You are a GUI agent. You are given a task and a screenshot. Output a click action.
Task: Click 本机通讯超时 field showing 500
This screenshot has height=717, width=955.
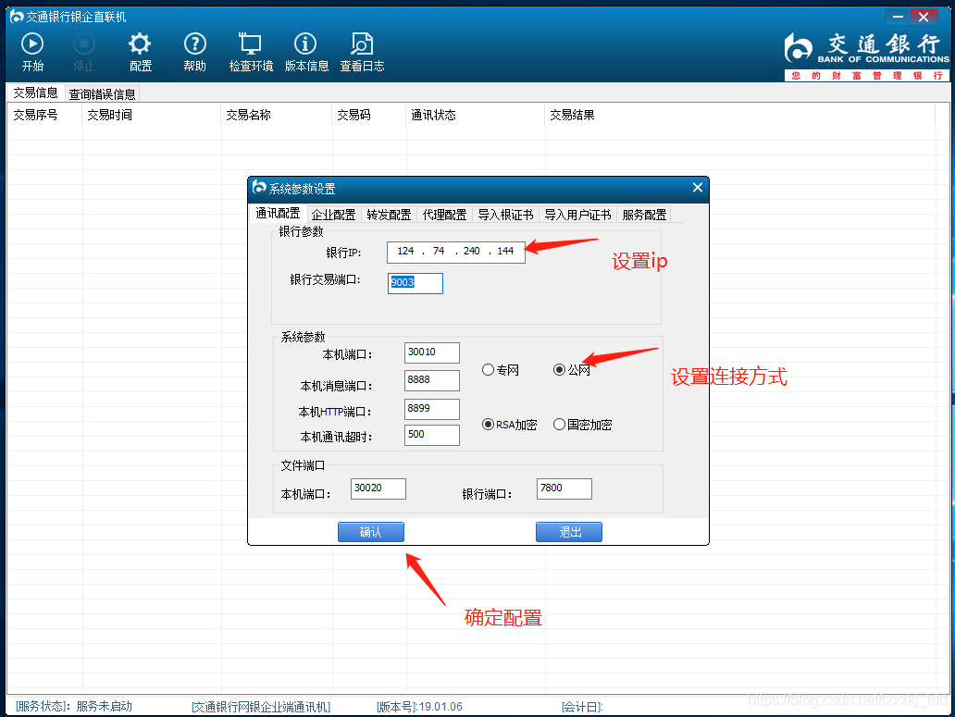tap(432, 435)
